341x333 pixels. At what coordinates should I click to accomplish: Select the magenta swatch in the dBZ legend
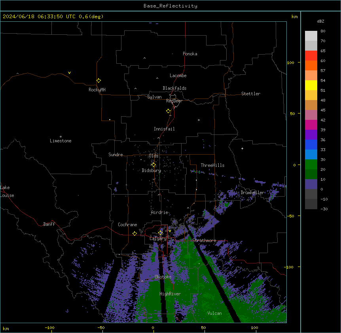point(311,125)
